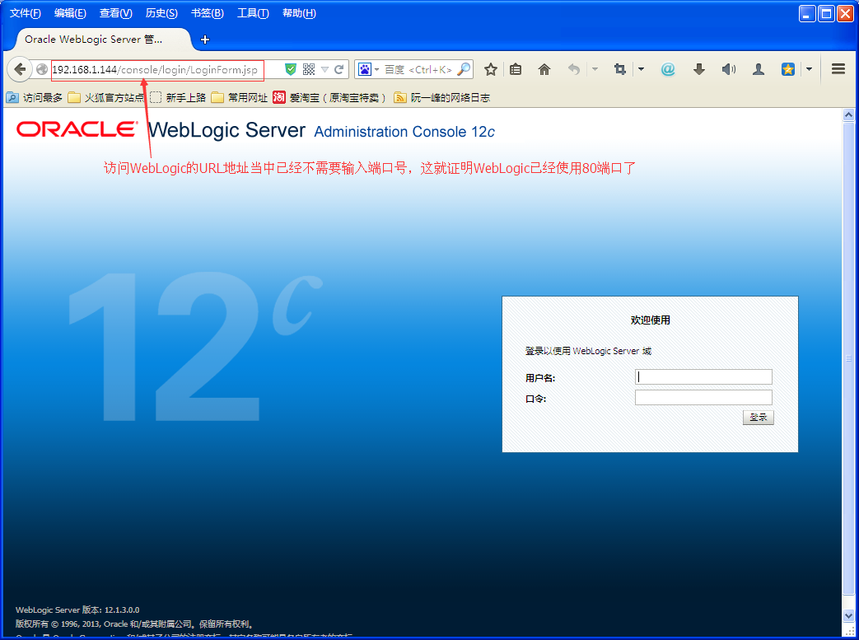Open the Baidu search engine selector
The width and height of the screenshot is (859, 640).
click(x=368, y=69)
